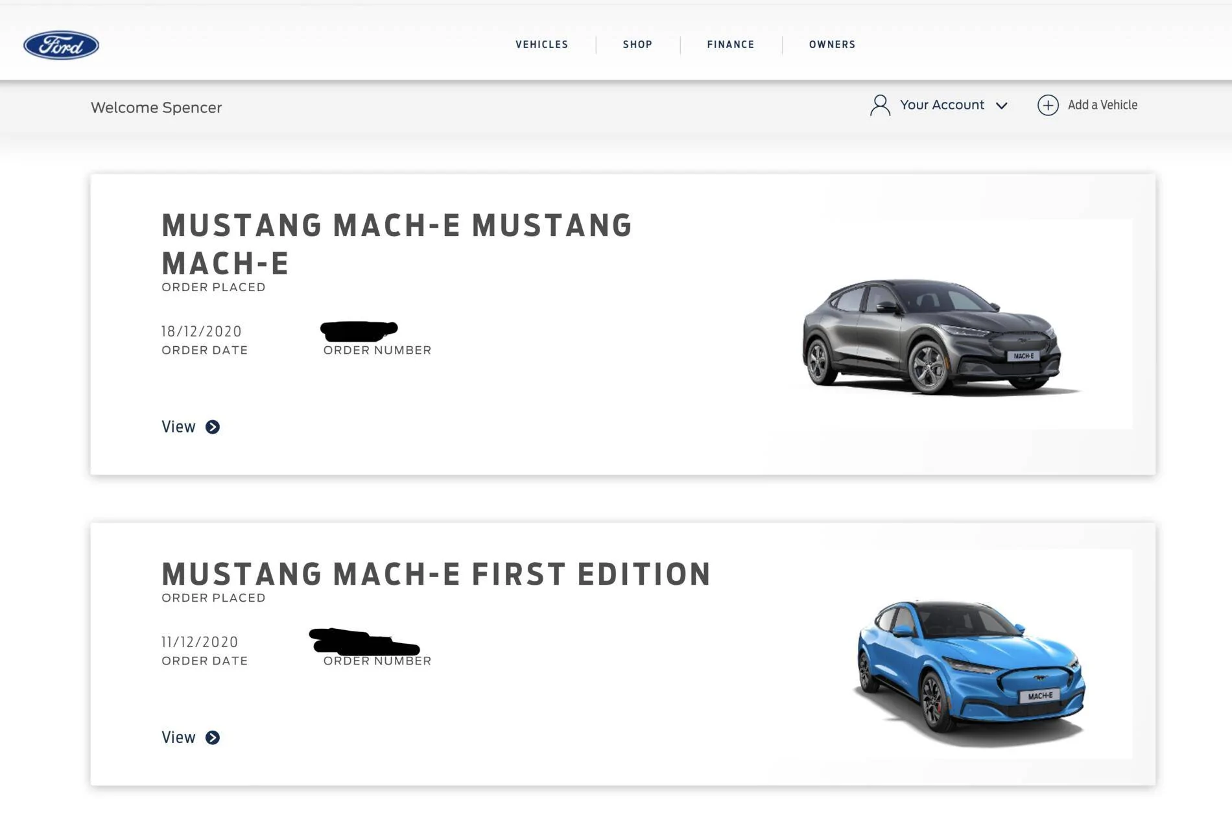Screen dimensions: 1232x837
Task: Click the 11/12/2020 order date
Action: (200, 642)
